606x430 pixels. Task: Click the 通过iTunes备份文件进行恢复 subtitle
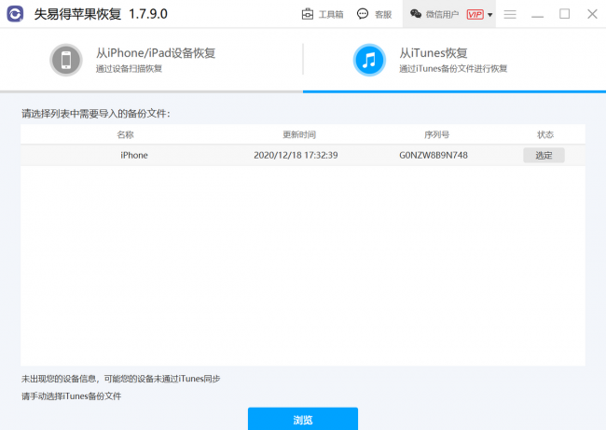click(x=453, y=69)
